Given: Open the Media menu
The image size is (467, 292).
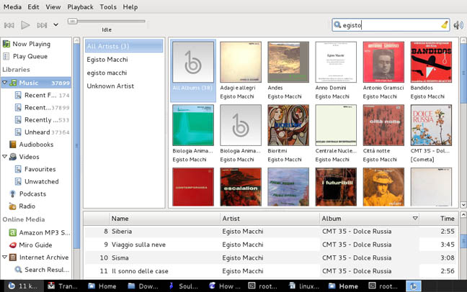Looking at the screenshot, I should point(12,7).
